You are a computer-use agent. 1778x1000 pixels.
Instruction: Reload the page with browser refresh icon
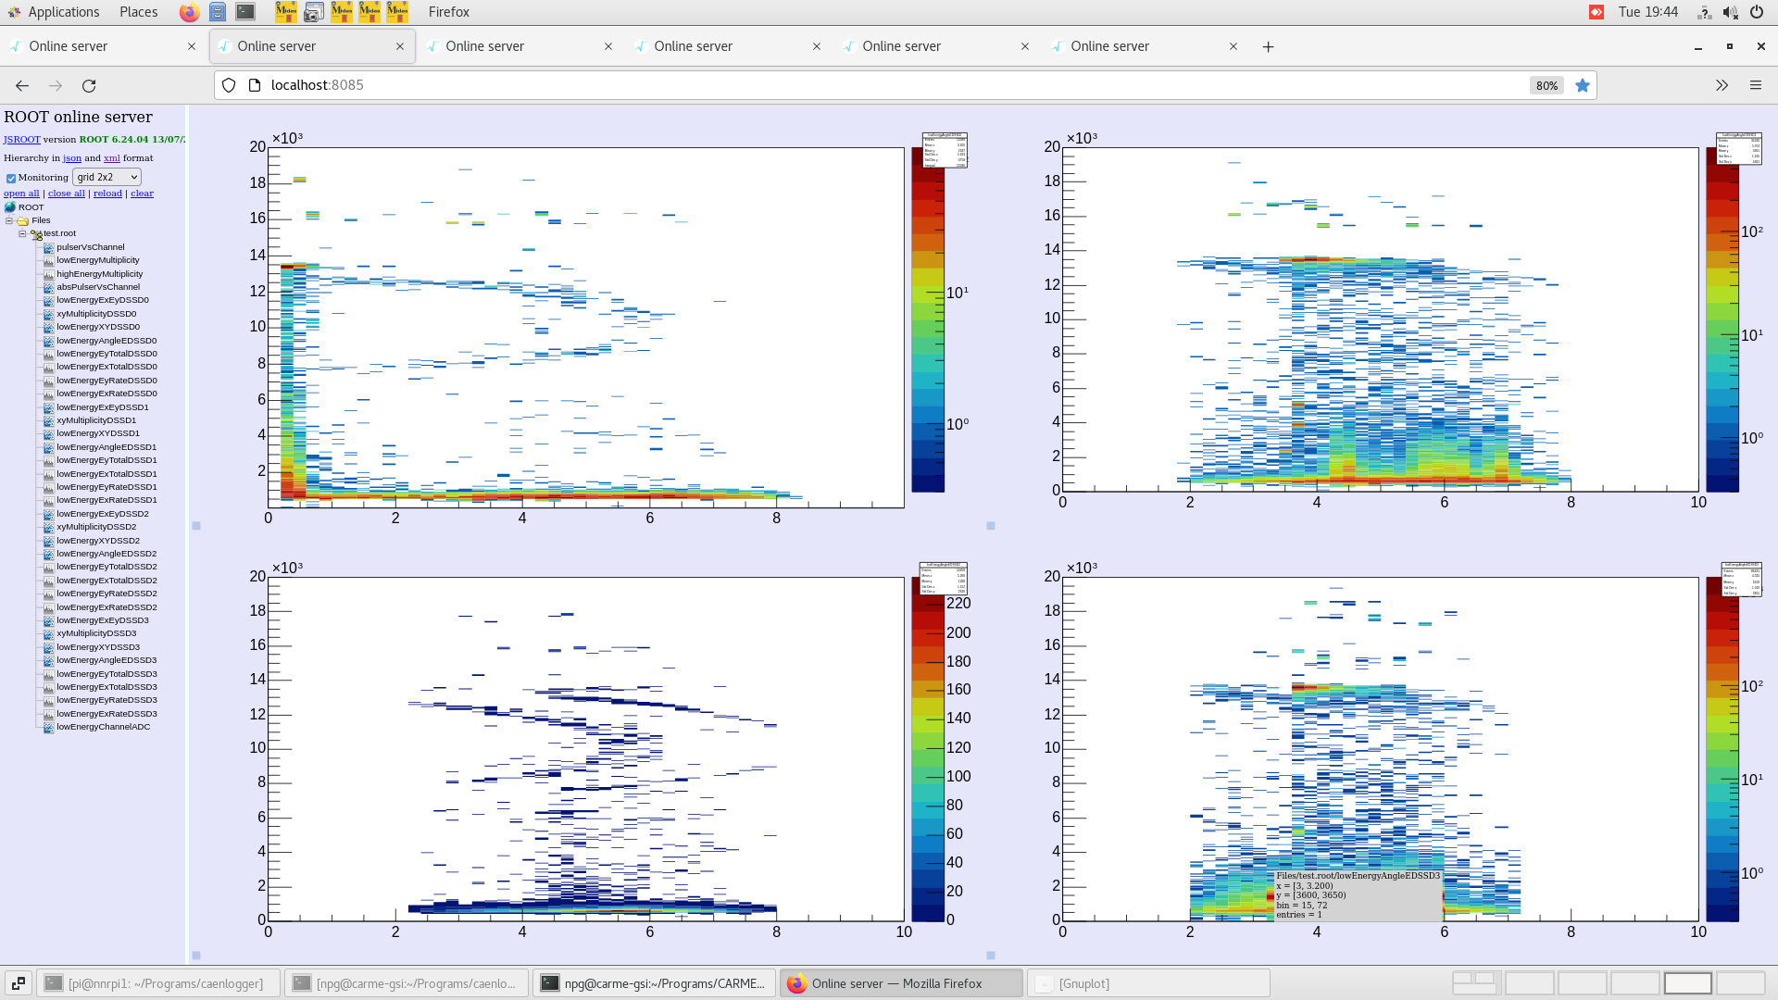pos(89,85)
